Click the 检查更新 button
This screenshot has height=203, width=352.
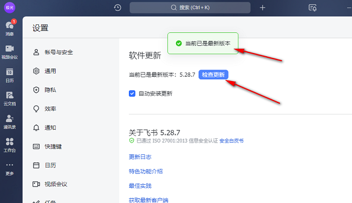(213, 75)
